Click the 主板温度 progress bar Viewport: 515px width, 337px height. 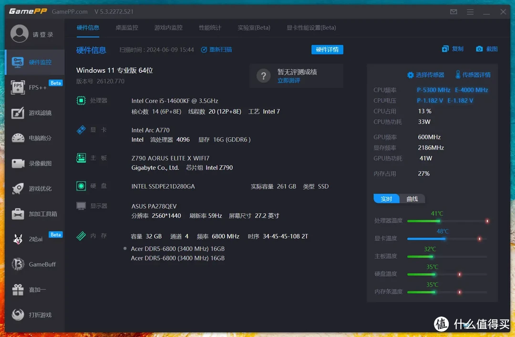pos(448,256)
